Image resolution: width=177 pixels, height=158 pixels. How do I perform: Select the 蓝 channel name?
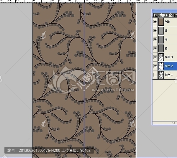pyautogui.click(x=166, y=48)
